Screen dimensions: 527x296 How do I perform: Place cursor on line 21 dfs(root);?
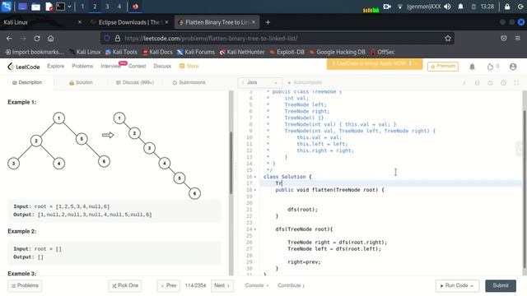point(302,210)
